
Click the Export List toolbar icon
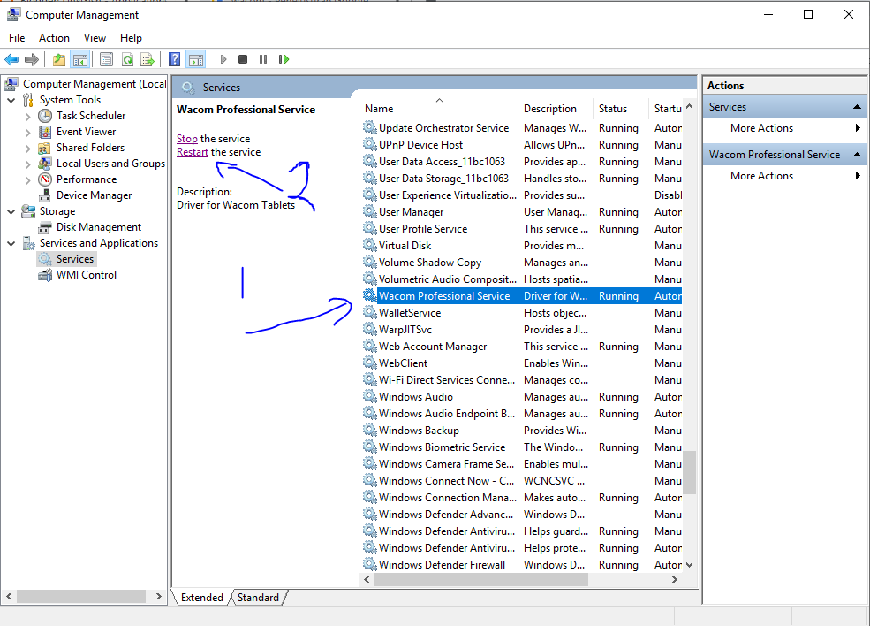(147, 59)
